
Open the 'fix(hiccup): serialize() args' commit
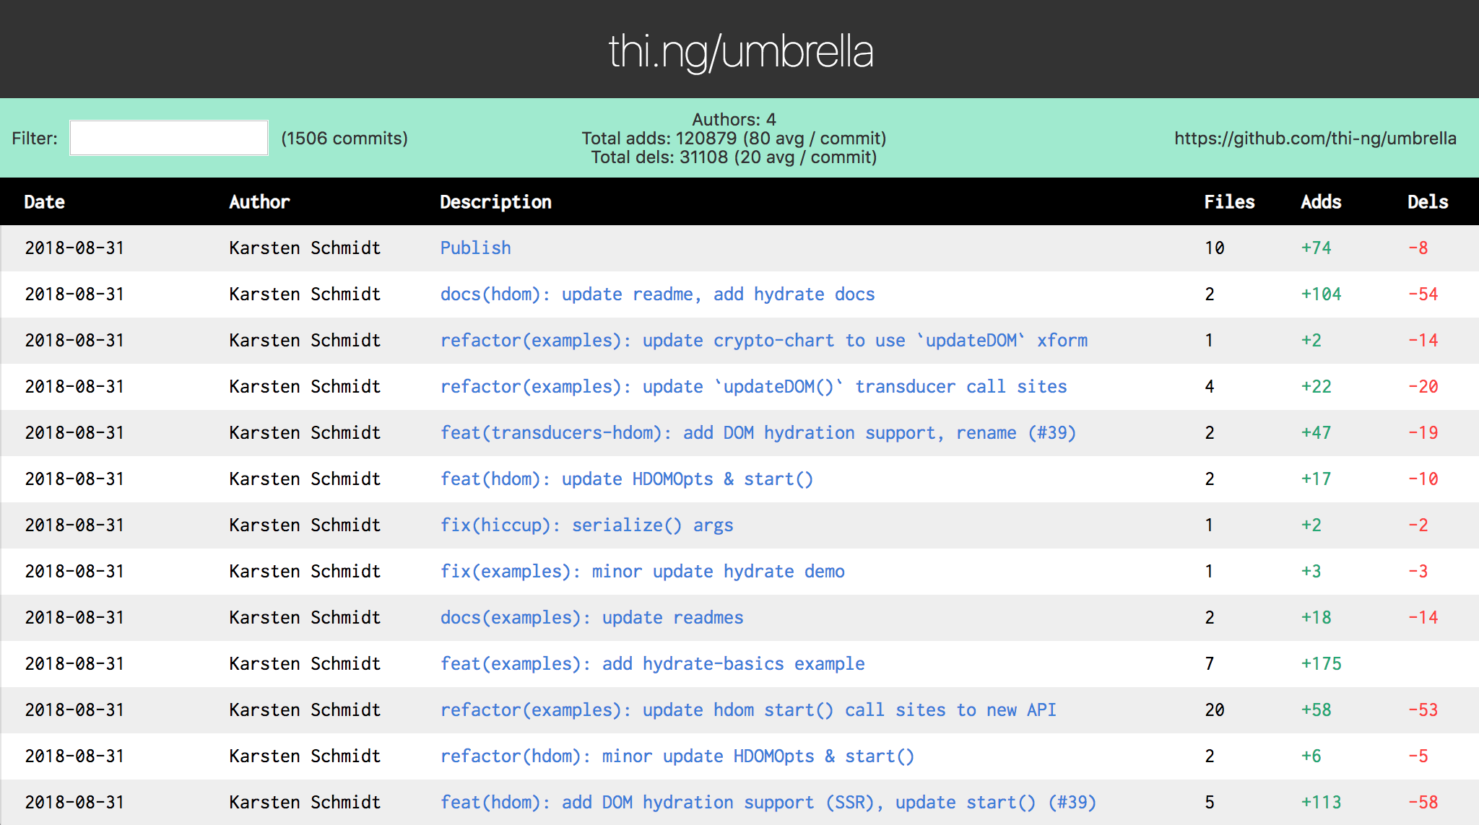586,525
